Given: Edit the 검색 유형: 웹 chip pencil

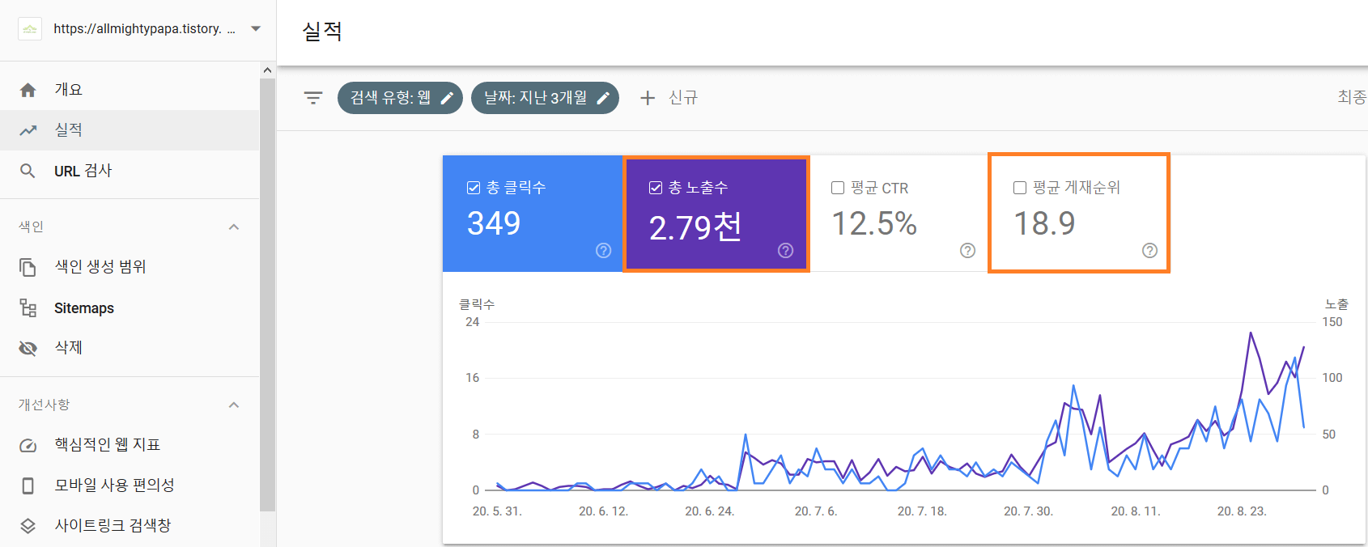Looking at the screenshot, I should pyautogui.click(x=447, y=98).
